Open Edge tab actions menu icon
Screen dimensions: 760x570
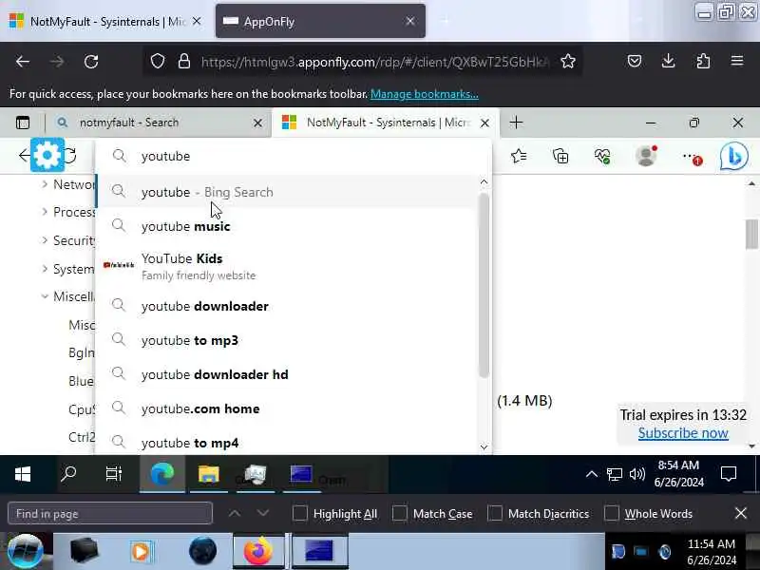[x=23, y=123]
